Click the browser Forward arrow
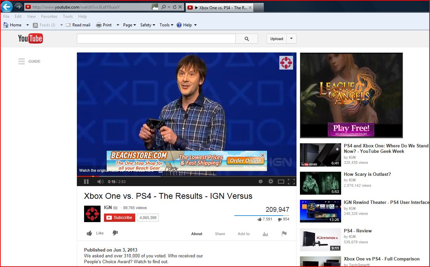 (x=19, y=7)
